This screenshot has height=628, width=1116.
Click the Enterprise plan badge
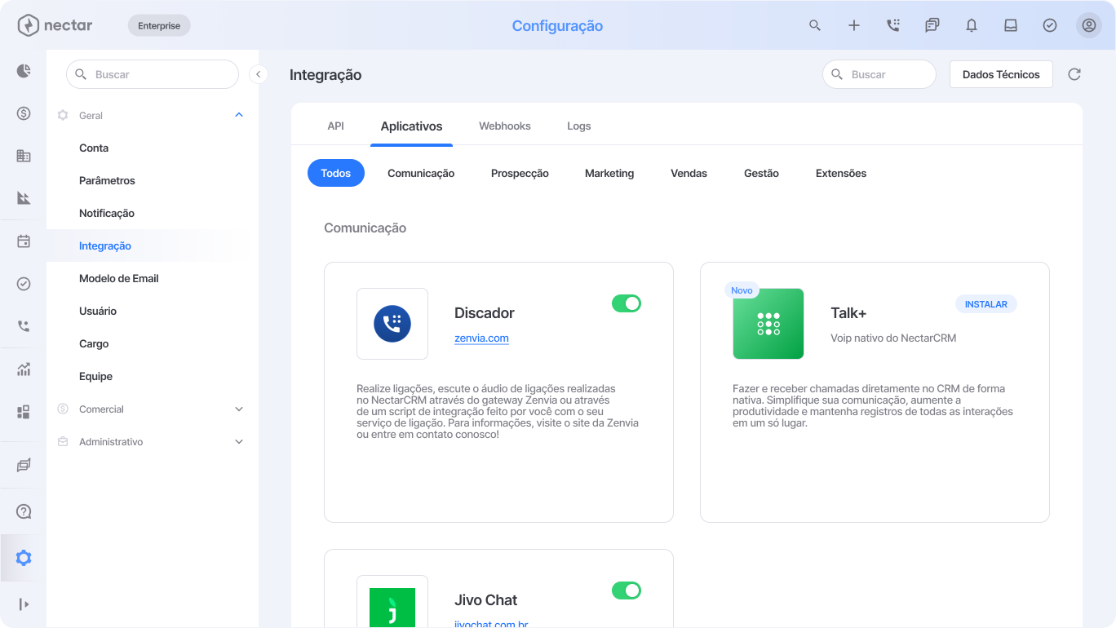159,25
